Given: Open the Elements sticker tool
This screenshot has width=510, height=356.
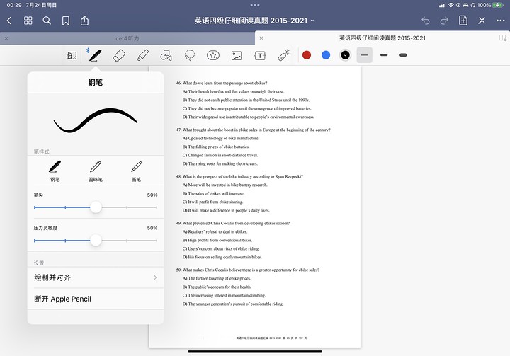Looking at the screenshot, I should [x=213, y=56].
